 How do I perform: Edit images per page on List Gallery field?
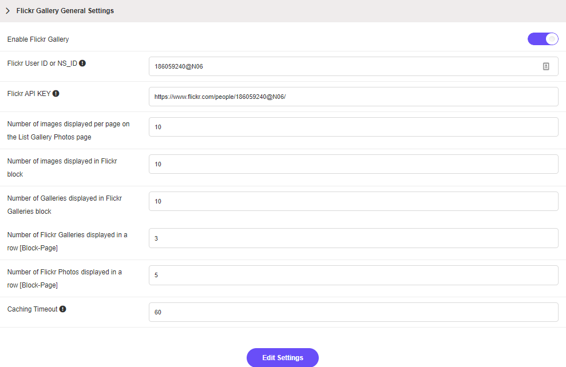point(353,127)
